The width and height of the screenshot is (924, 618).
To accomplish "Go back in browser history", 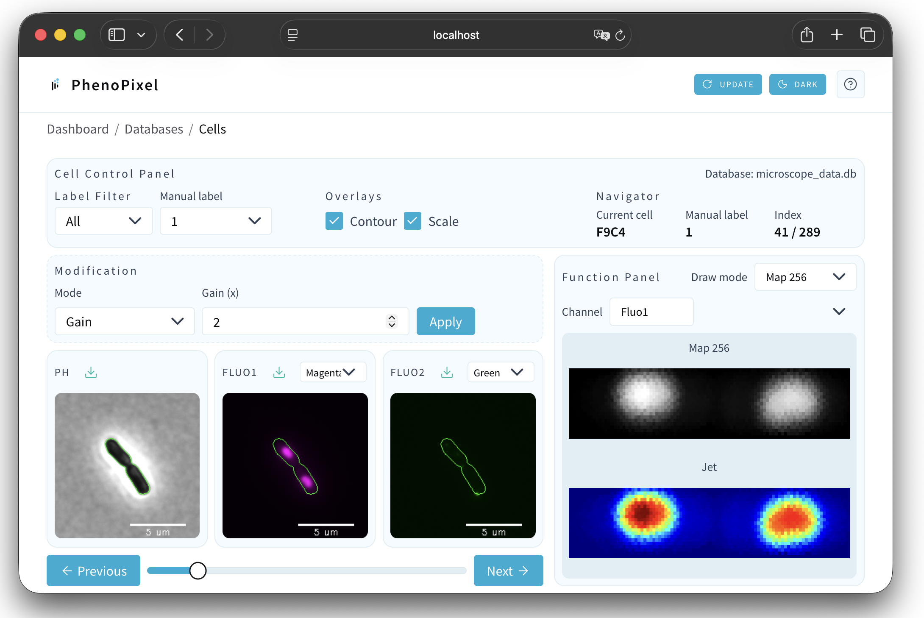I will point(179,35).
